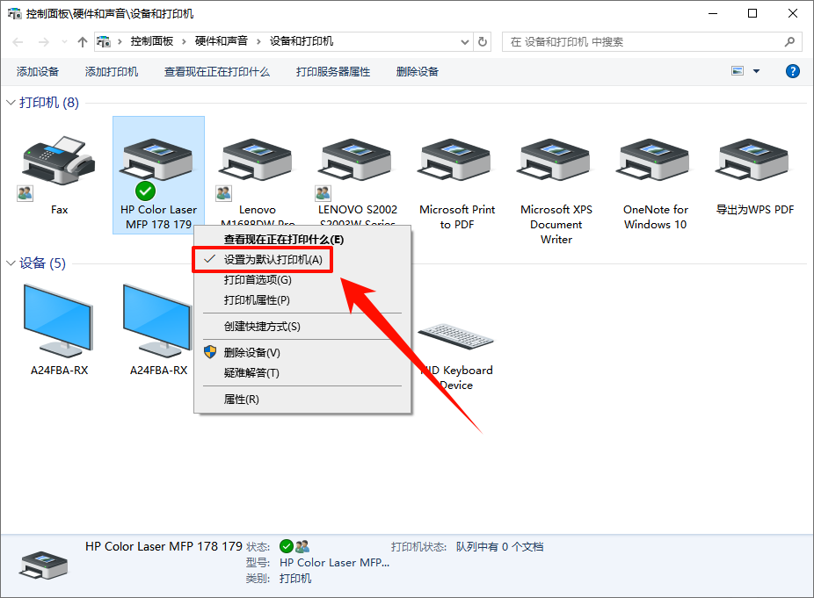Click the HP Color Laser MFP... model text
Viewport: 814px width, 598px height.
pyautogui.click(x=334, y=563)
